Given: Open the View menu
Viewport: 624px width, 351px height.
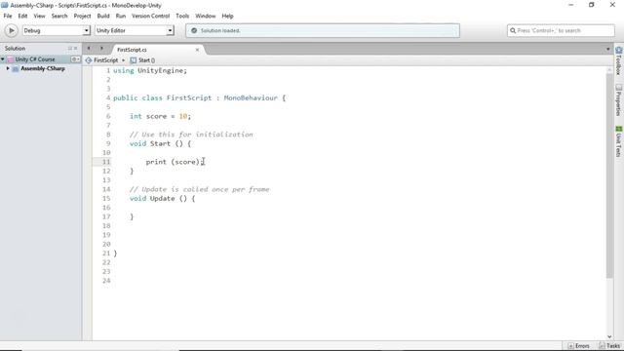Looking at the screenshot, I should (39, 16).
